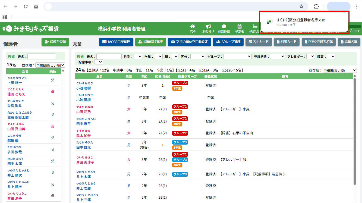Click the JACCS口座管理 button
362x203 pixels.
116,42
